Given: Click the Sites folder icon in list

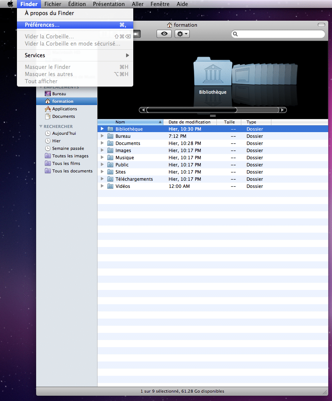Looking at the screenshot, I should tap(110, 172).
